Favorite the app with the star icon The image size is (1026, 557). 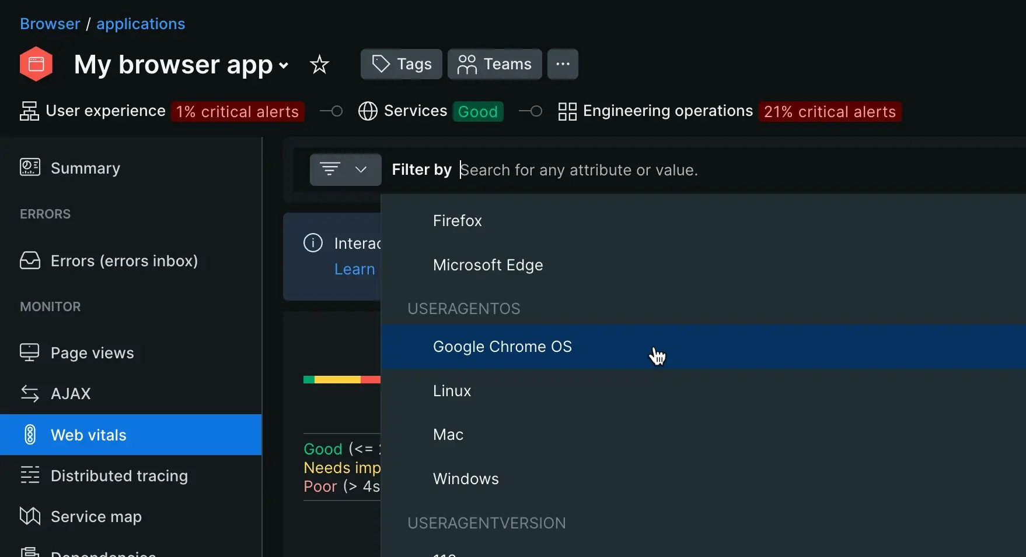click(319, 64)
